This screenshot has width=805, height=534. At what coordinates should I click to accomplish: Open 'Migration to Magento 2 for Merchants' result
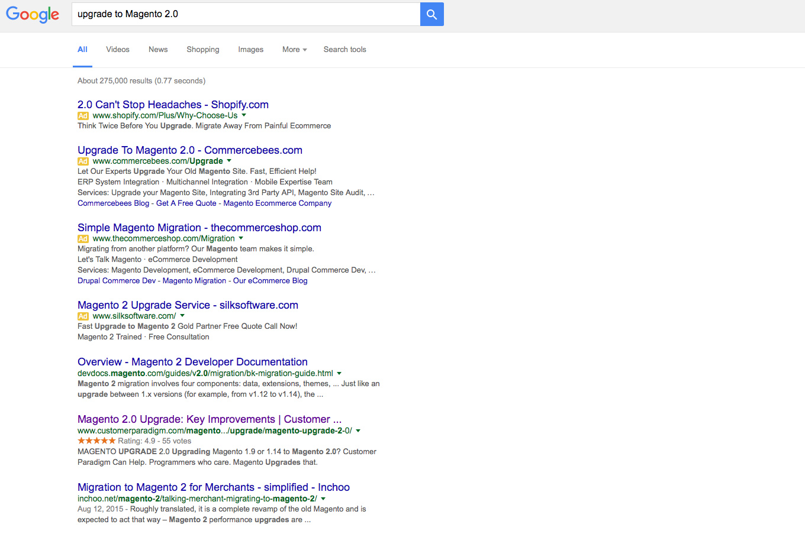click(x=214, y=487)
